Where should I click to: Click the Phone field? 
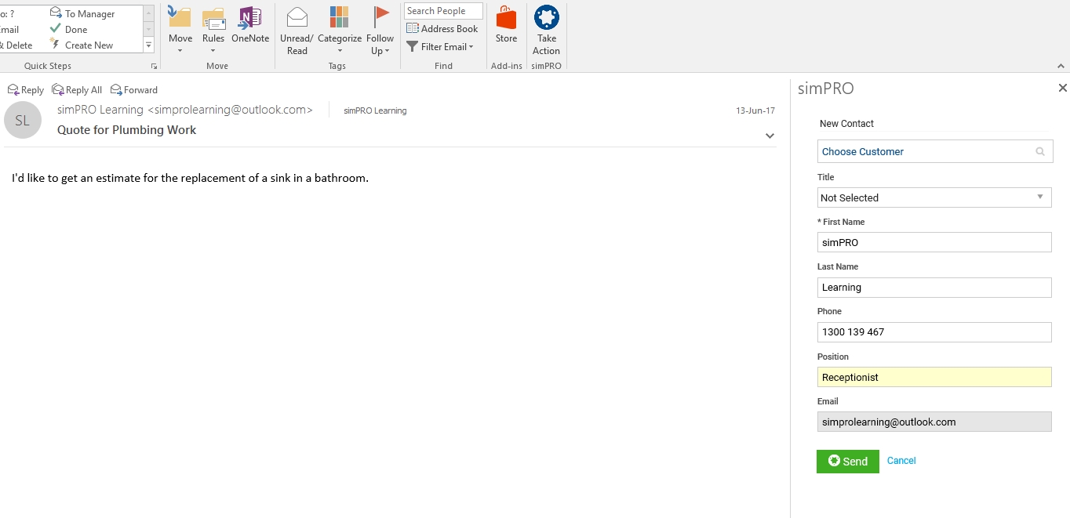(x=934, y=331)
